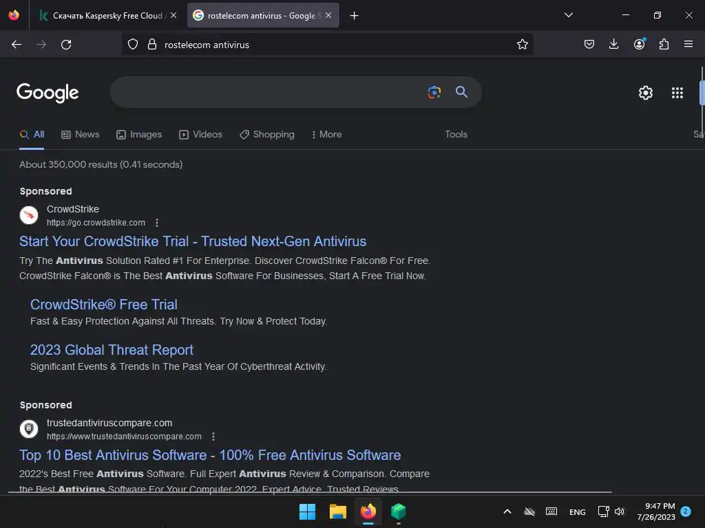Click the trustedantiviruscompare.com favicon
This screenshot has height=528, width=705.
point(29,429)
